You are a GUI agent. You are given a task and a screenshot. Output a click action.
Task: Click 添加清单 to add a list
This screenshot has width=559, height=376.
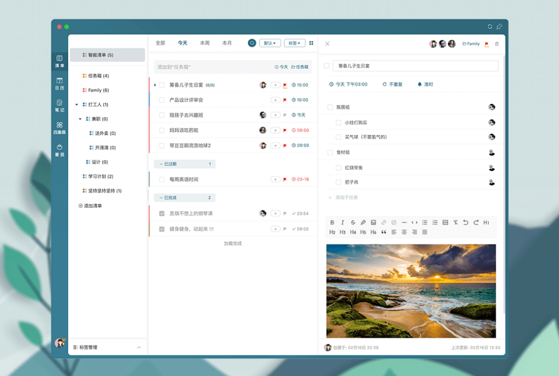click(x=90, y=206)
